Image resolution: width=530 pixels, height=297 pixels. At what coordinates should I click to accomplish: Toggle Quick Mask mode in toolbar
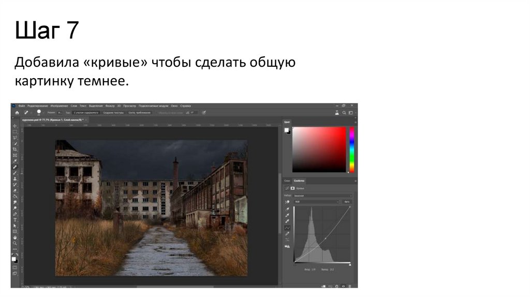(14, 267)
